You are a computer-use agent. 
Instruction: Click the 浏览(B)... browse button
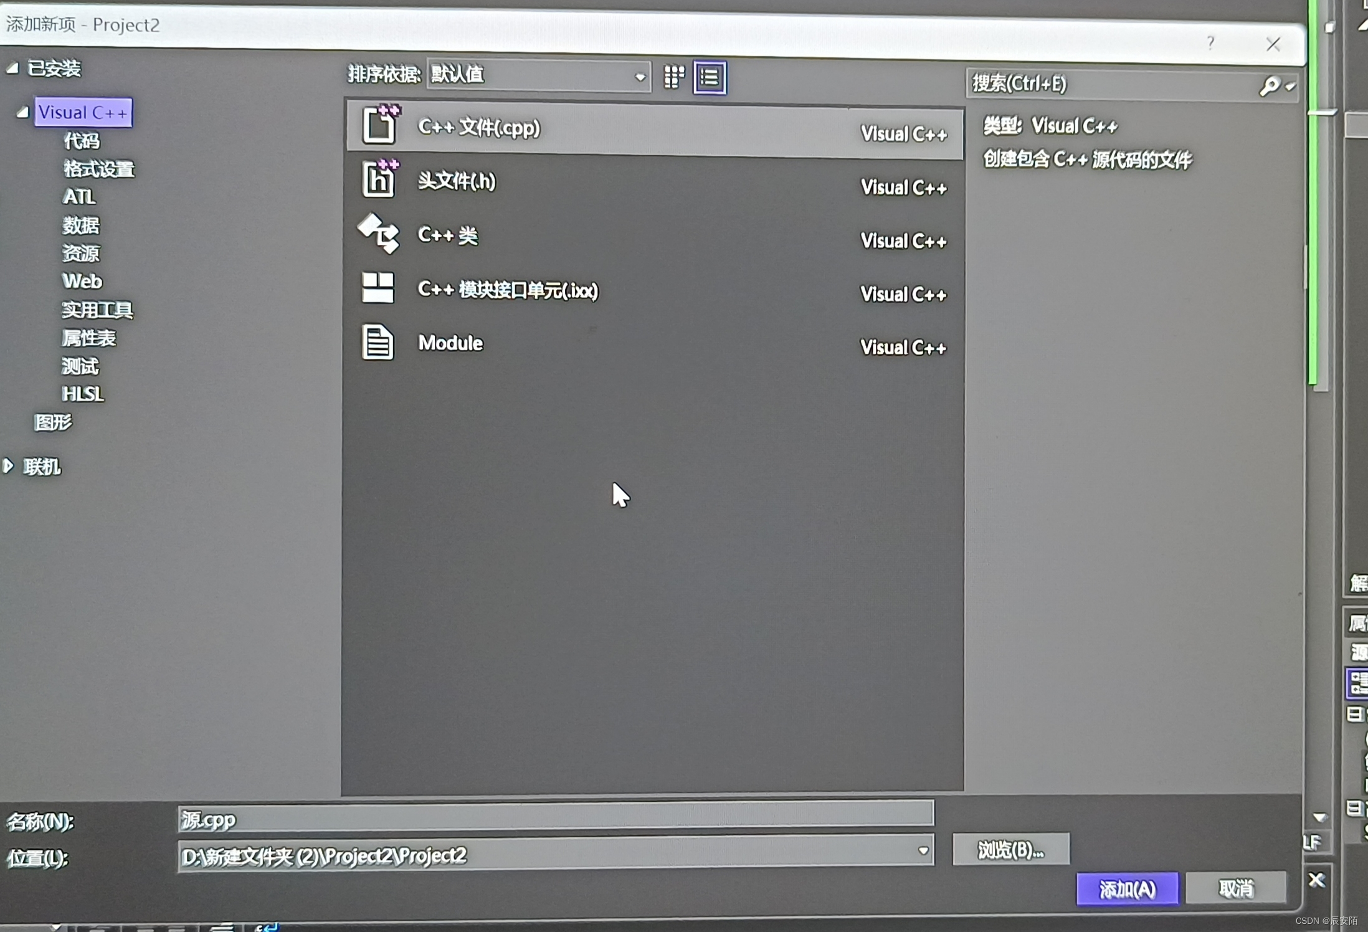[1010, 849]
